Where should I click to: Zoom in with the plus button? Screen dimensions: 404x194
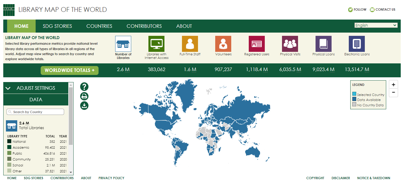(393, 85)
